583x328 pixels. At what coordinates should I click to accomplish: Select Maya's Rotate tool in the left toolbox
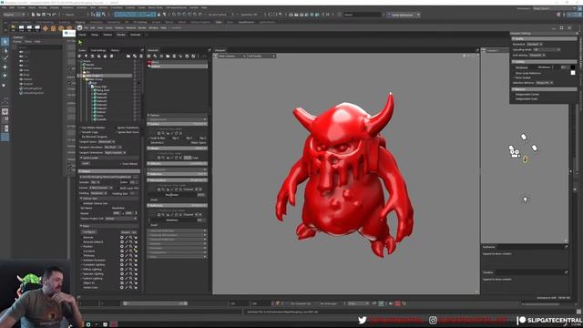(x=5, y=76)
